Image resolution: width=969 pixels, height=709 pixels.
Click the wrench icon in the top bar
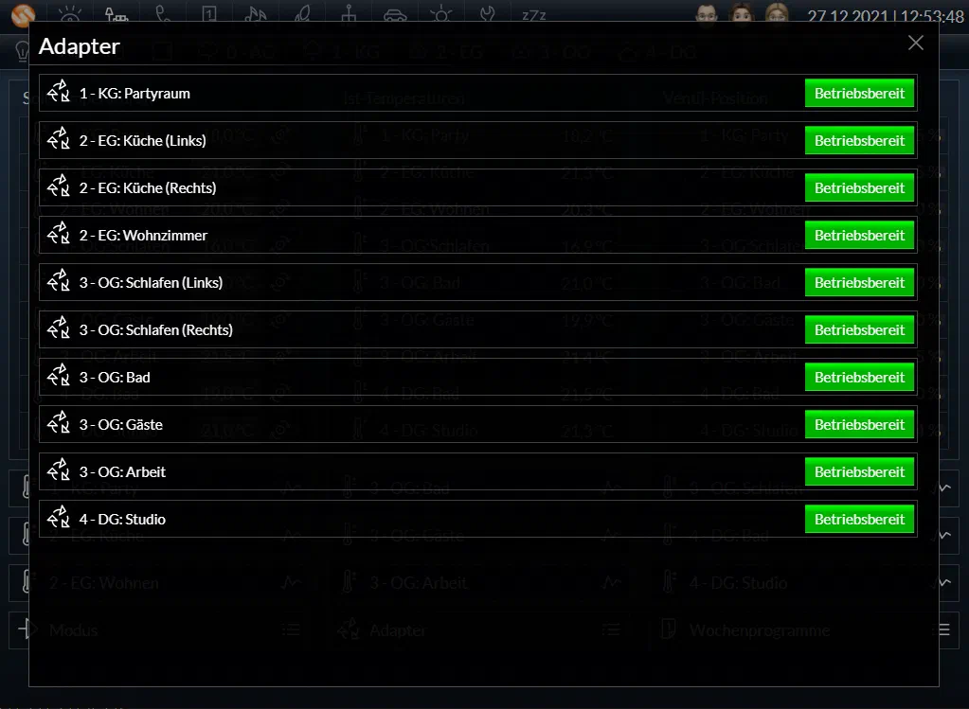pos(488,13)
